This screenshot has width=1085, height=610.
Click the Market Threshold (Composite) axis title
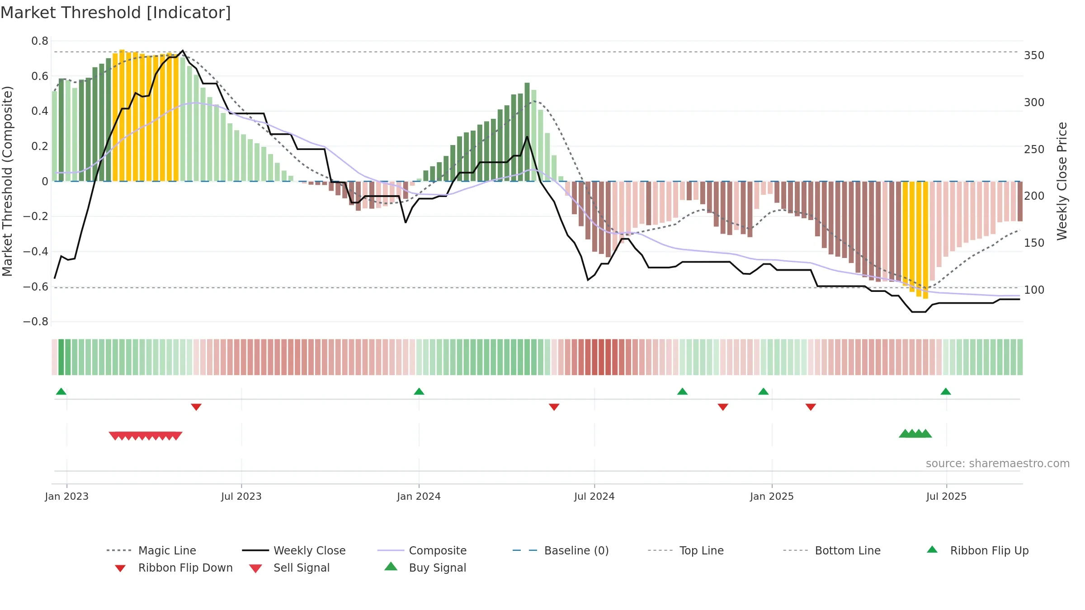7,181
